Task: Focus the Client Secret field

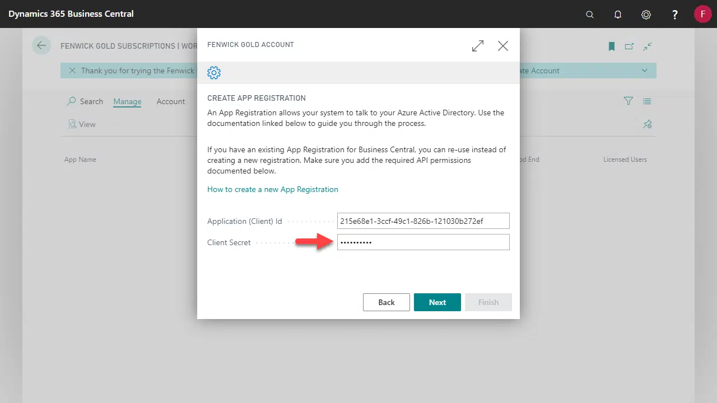Action: click(x=423, y=242)
